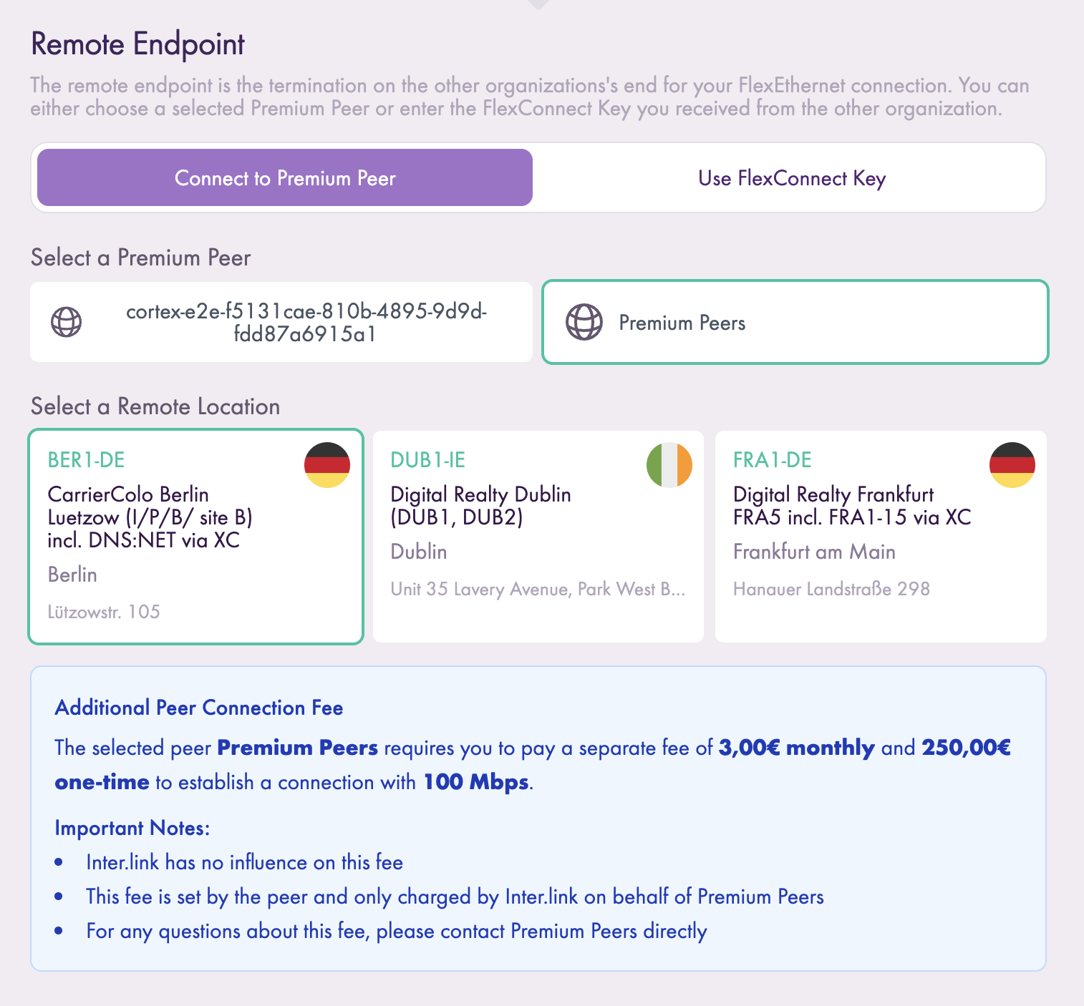Screen dimensions: 1084x1006
Task: Click the truncated Unit 35 Lavery Avenue address
Action: tap(538, 589)
